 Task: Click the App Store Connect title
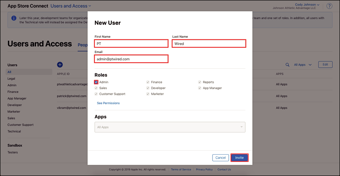click(28, 6)
